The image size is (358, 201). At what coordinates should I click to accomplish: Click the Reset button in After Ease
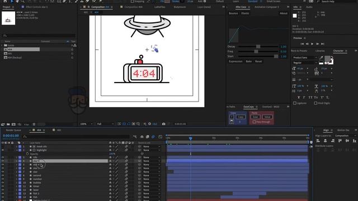click(258, 61)
